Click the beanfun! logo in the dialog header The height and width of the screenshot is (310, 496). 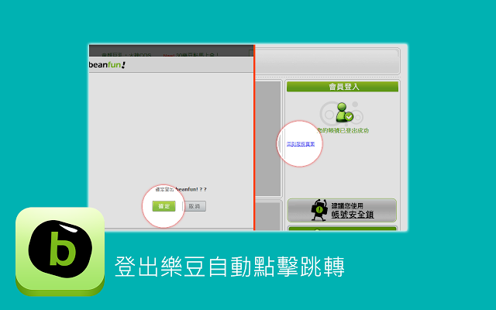[107, 65]
